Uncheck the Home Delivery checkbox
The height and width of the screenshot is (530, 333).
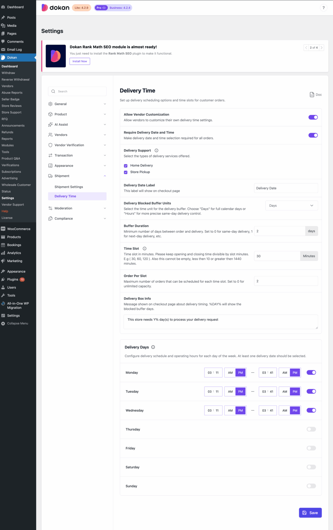126,166
